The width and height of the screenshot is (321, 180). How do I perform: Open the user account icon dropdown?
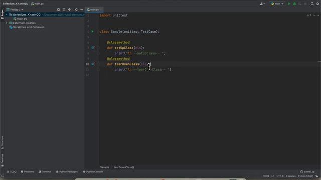tap(262, 4)
